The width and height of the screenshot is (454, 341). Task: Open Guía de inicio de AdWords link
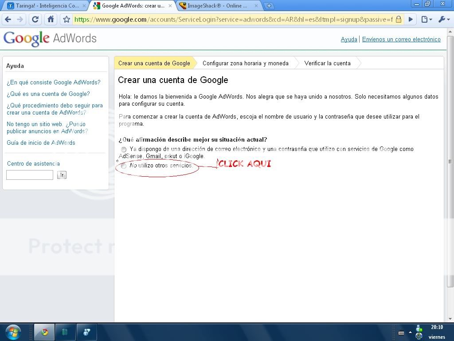[41, 143]
